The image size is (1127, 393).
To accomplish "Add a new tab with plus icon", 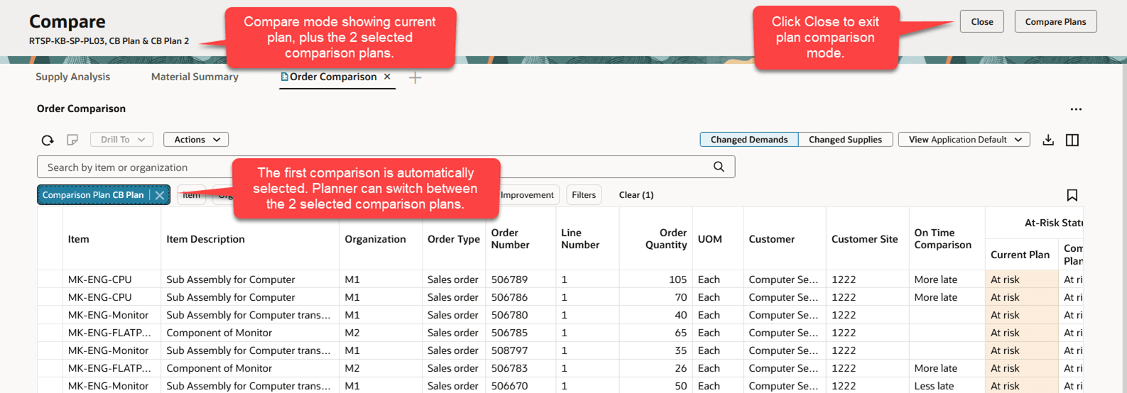I will click(x=415, y=77).
